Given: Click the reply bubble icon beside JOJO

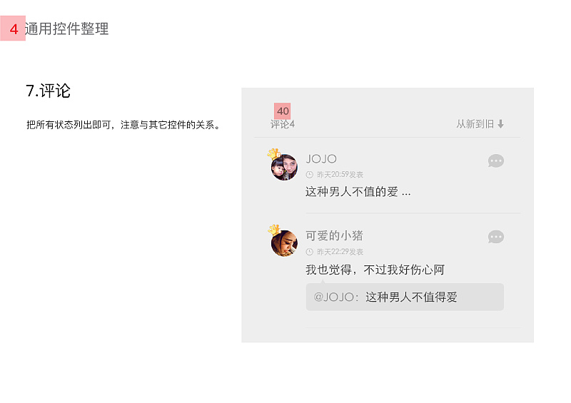Looking at the screenshot, I should coord(495,161).
